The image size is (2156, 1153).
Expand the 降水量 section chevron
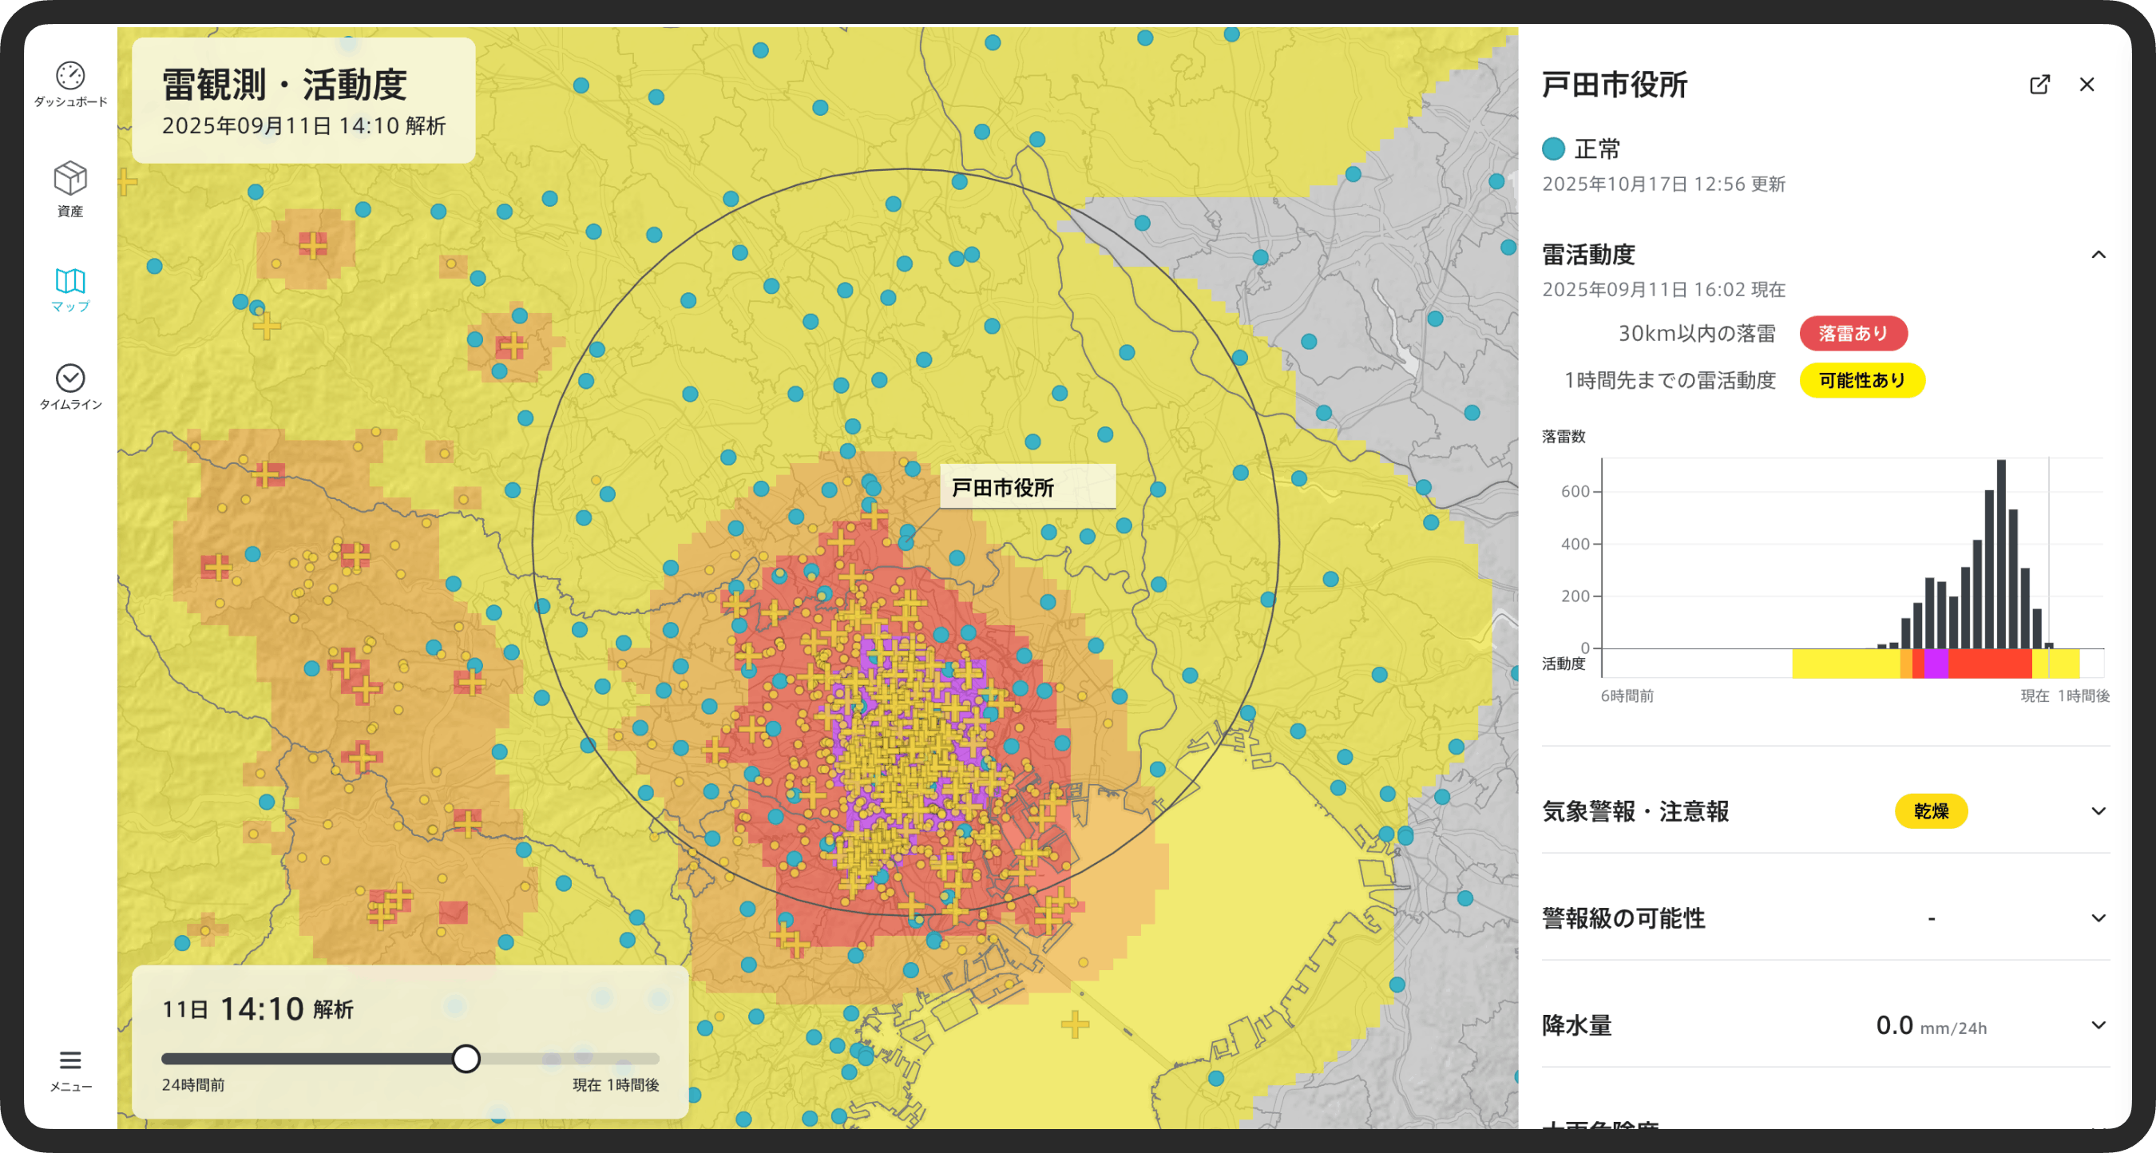coord(2099,1026)
